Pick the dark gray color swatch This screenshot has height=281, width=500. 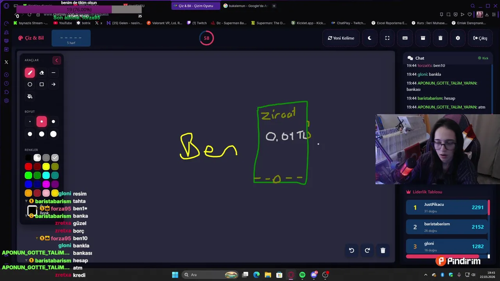tap(46, 158)
